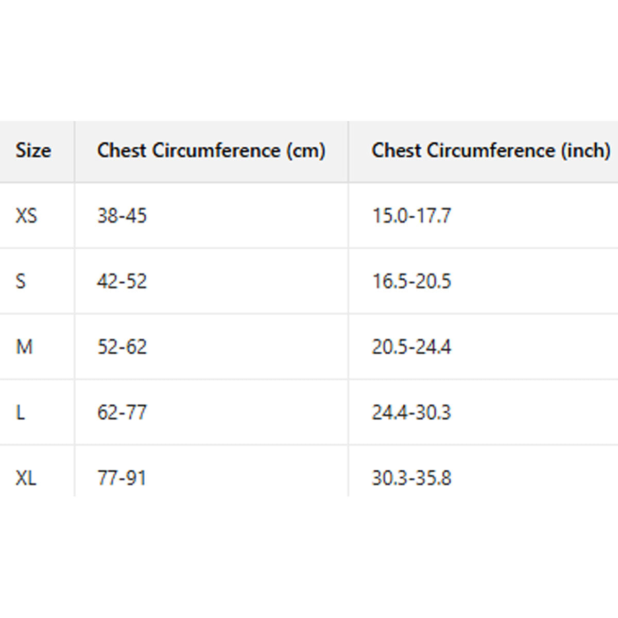Select the S size cell
The image size is (618, 618).
click(21, 281)
